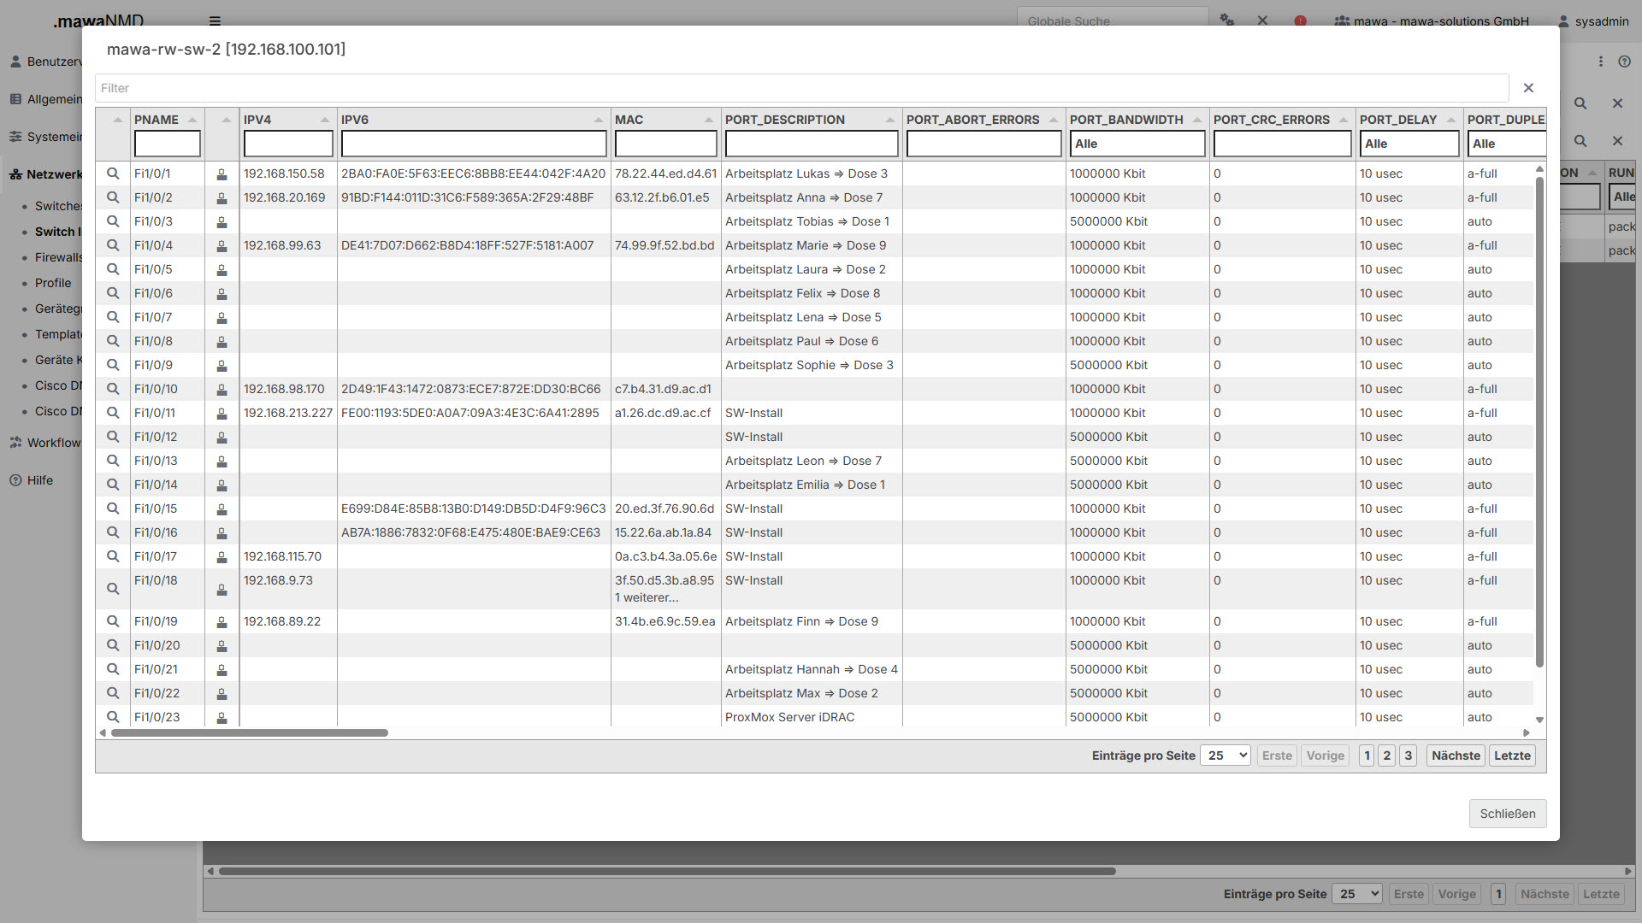Go to page 2 of port list

click(1387, 755)
